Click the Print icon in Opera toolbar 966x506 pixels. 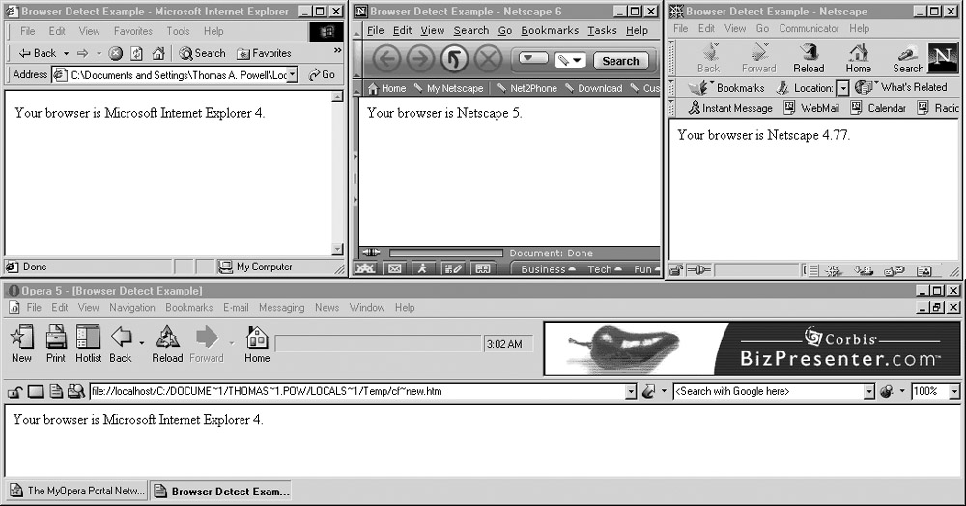coord(56,344)
